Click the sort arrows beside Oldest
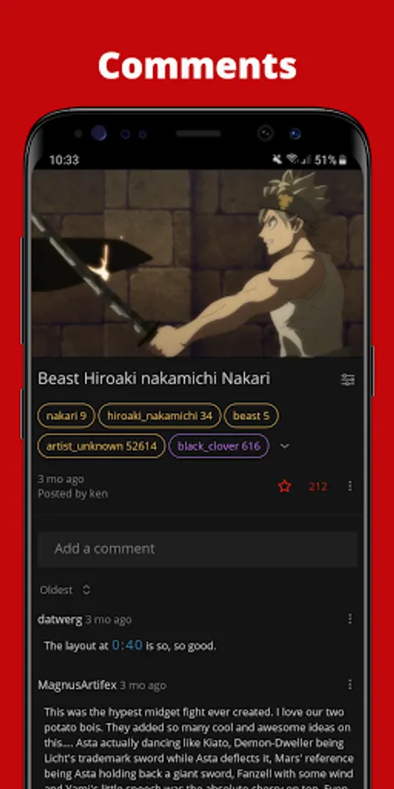 86,590
